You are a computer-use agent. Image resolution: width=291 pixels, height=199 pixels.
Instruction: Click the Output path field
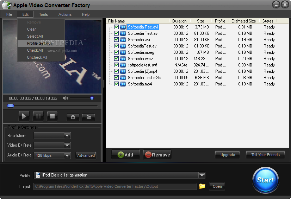pos(115,186)
